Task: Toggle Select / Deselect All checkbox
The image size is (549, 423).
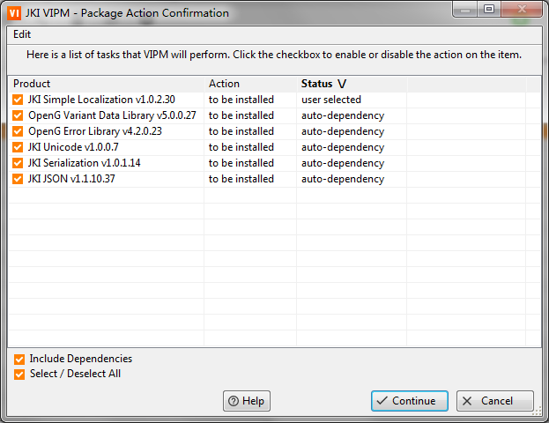Action: pos(19,375)
